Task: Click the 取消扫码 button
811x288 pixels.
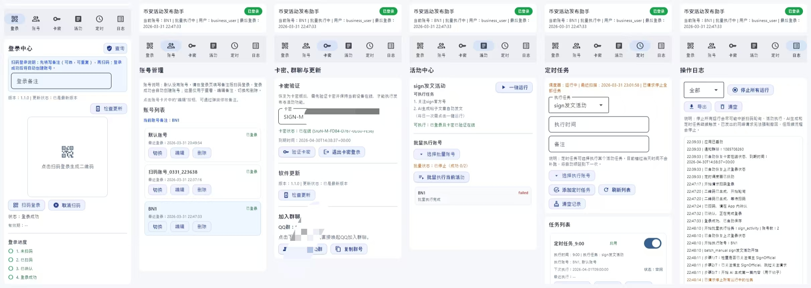Action: point(67,205)
